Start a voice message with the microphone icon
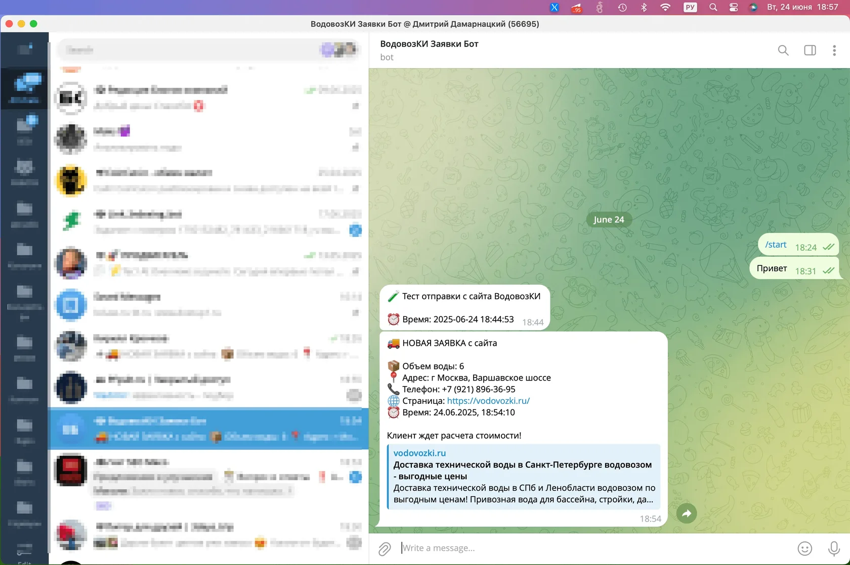This screenshot has height=565, width=850. click(834, 548)
